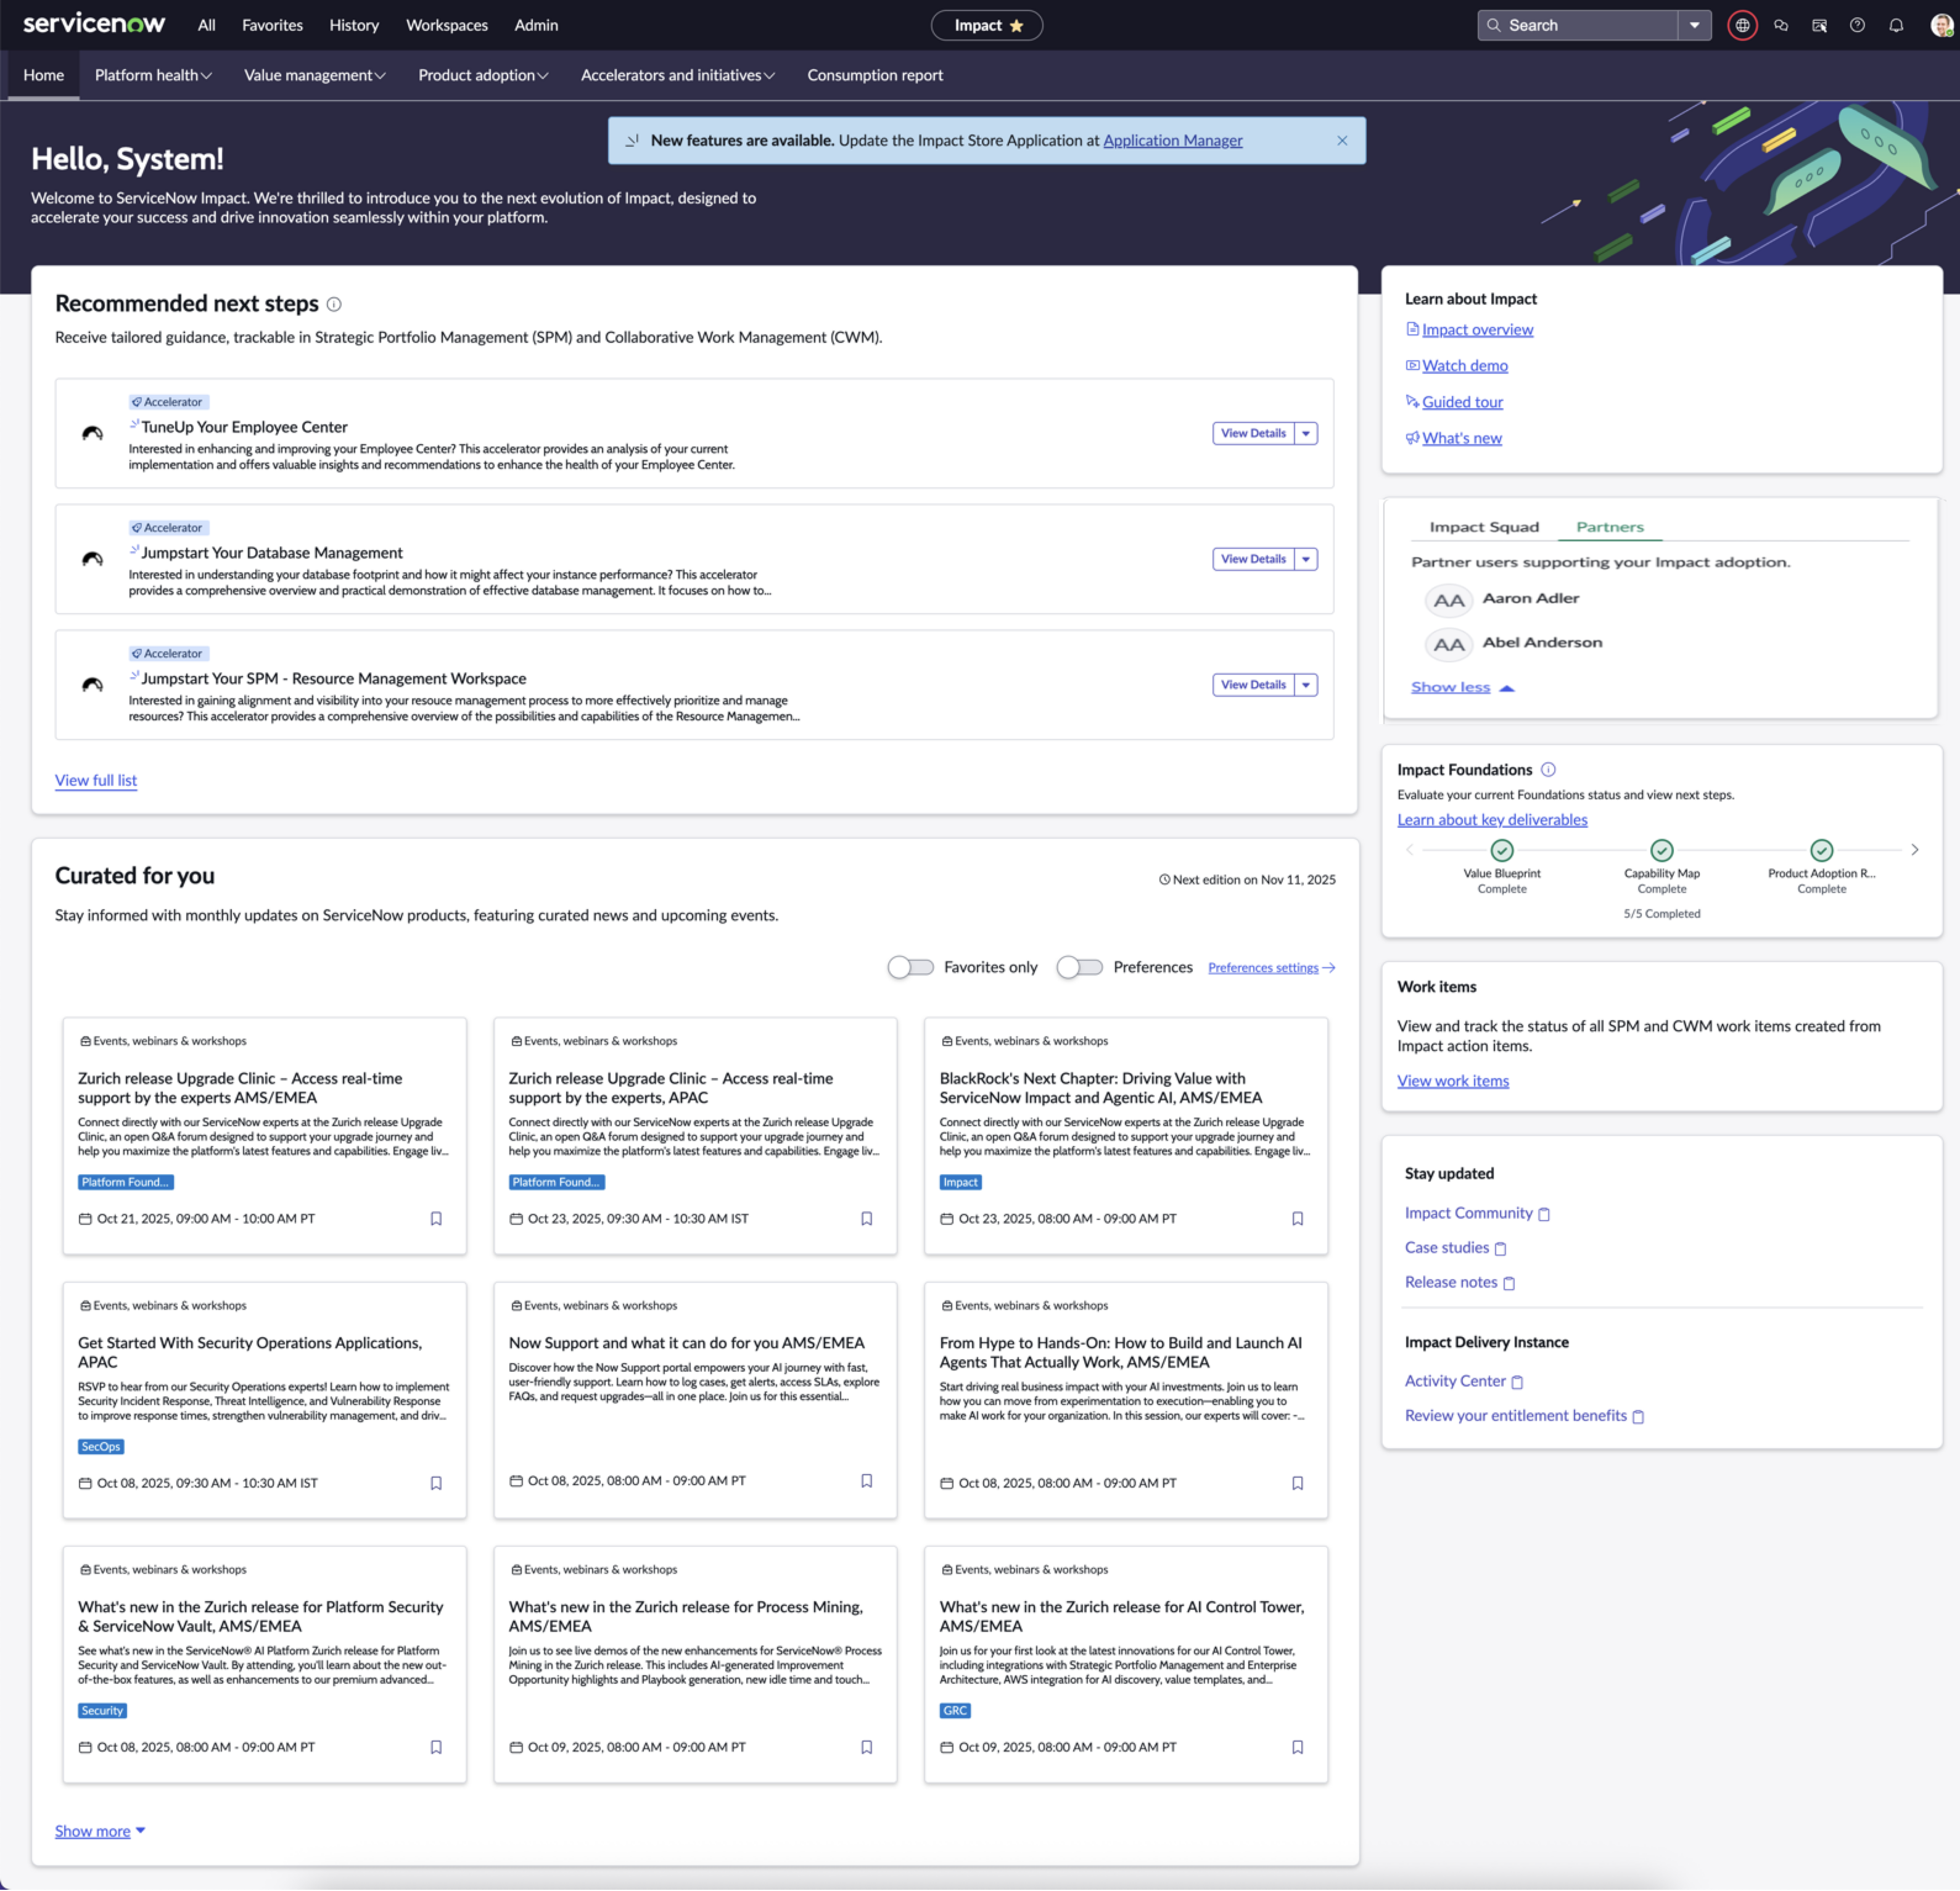Open dropdown next to Database Management View Details

[x=1306, y=559]
